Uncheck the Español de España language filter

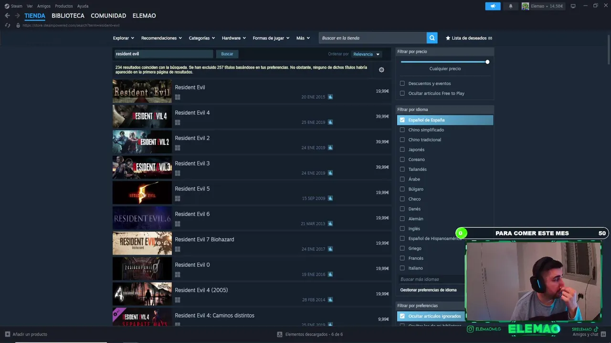click(x=402, y=120)
